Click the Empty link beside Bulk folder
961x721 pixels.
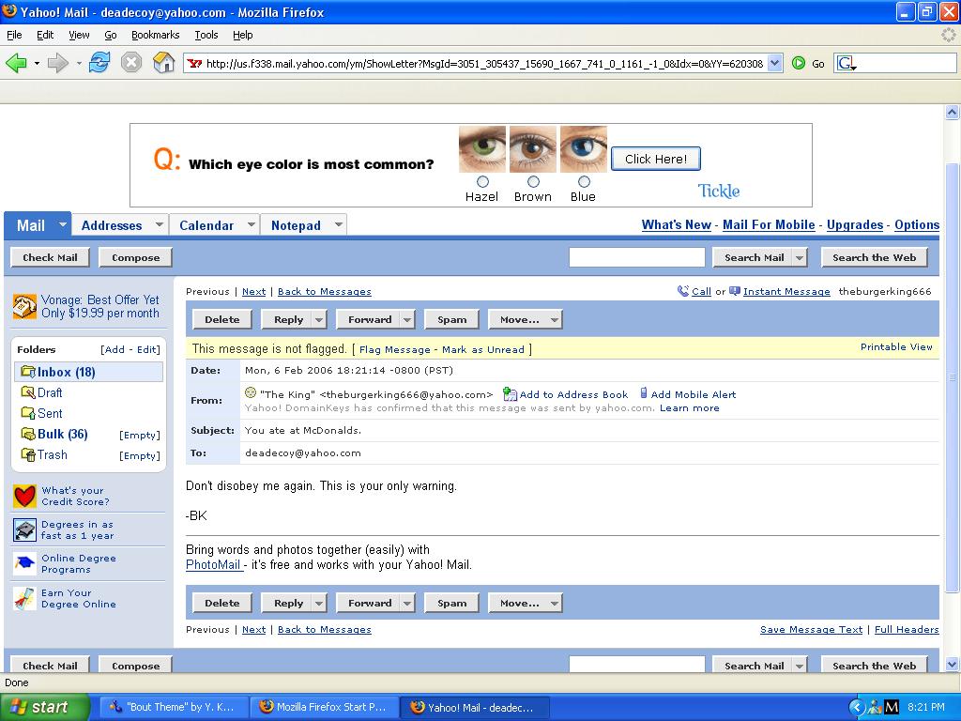(x=140, y=436)
